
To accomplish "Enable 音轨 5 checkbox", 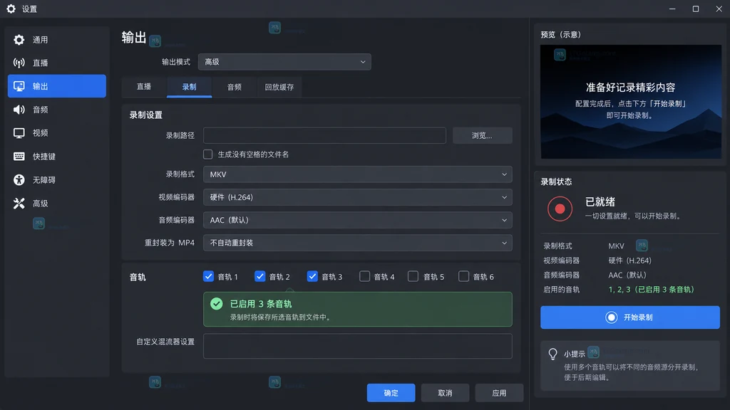I will (x=413, y=277).
